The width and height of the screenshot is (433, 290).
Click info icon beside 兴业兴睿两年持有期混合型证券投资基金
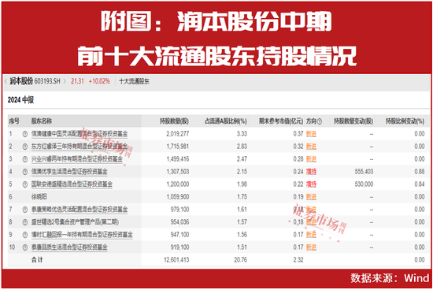(x=25, y=159)
